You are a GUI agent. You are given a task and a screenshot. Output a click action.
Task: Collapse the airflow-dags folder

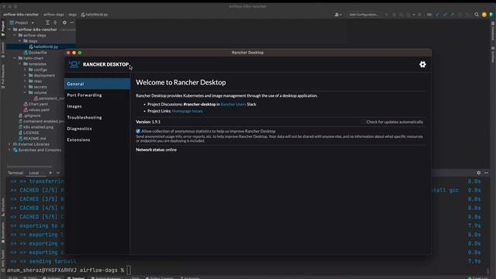tap(15, 35)
